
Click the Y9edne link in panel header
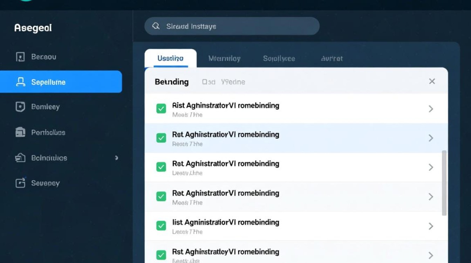233,82
